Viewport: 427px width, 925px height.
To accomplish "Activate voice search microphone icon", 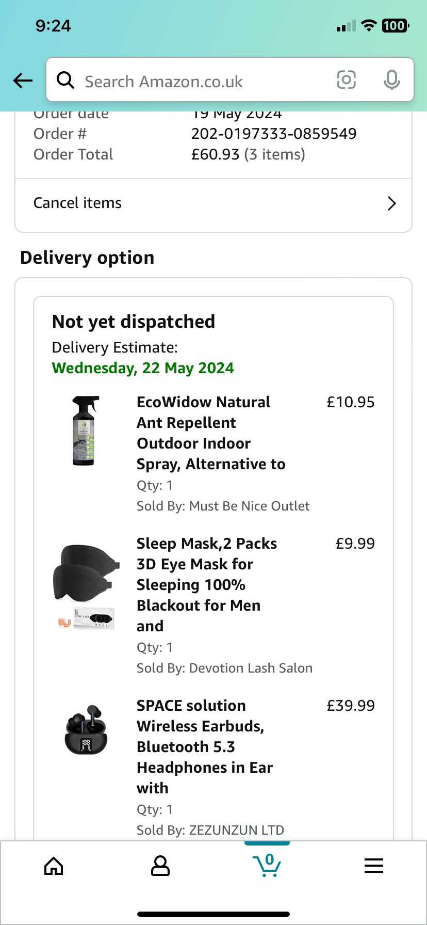I will pyautogui.click(x=392, y=80).
